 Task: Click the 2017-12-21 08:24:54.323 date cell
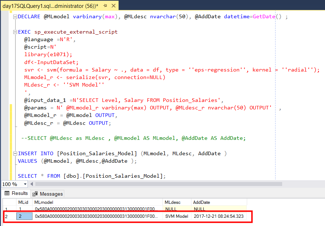click(219, 216)
